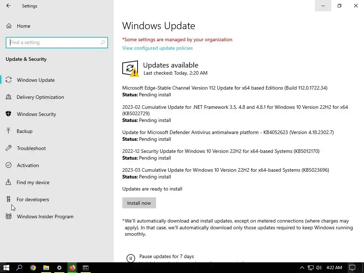Focus the Find a setting search box
The height and width of the screenshot is (273, 364).
pyautogui.click(x=57, y=43)
